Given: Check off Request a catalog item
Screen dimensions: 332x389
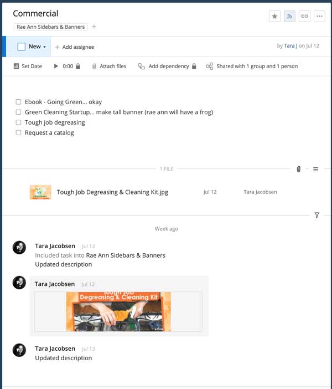Looking at the screenshot, I should (18, 133).
